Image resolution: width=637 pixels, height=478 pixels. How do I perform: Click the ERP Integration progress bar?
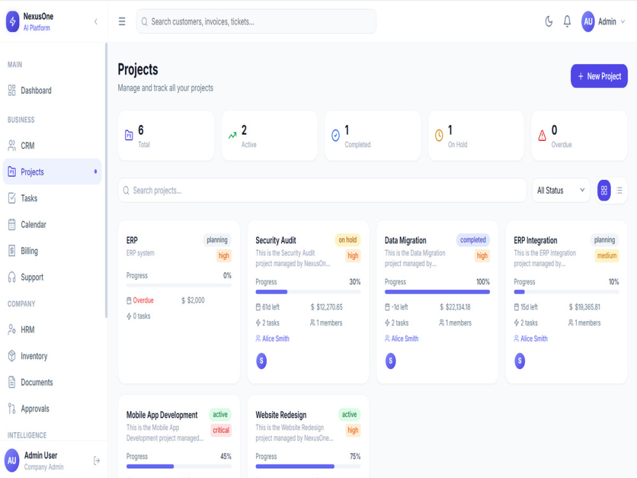click(566, 292)
